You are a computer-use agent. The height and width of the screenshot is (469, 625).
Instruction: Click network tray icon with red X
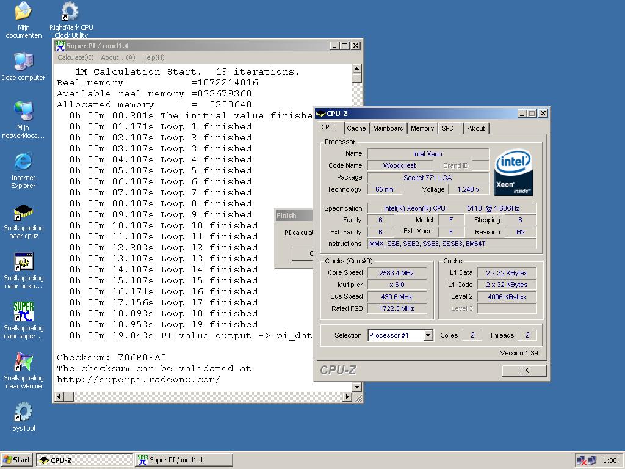pyautogui.click(x=581, y=460)
